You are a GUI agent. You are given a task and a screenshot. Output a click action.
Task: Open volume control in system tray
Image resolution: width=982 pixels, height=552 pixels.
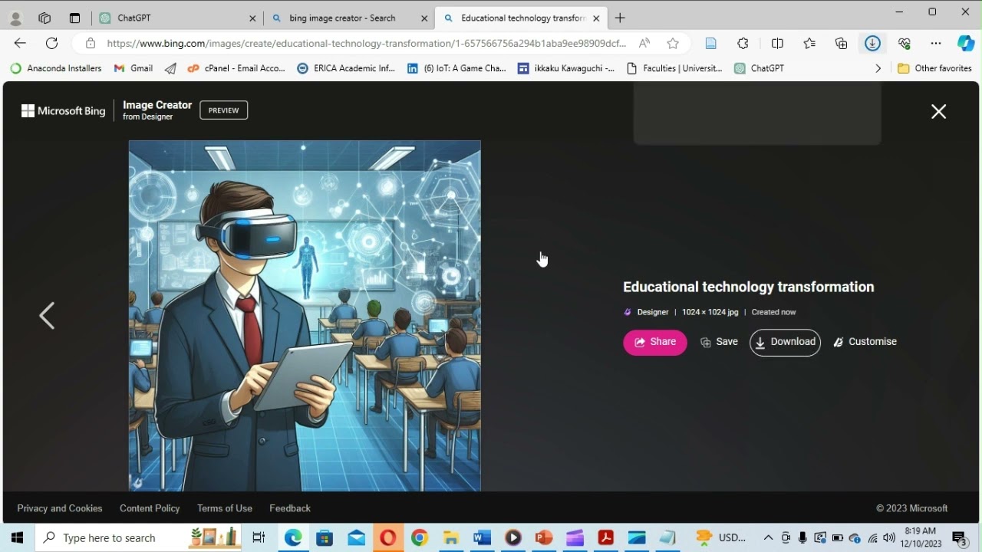coord(889,537)
